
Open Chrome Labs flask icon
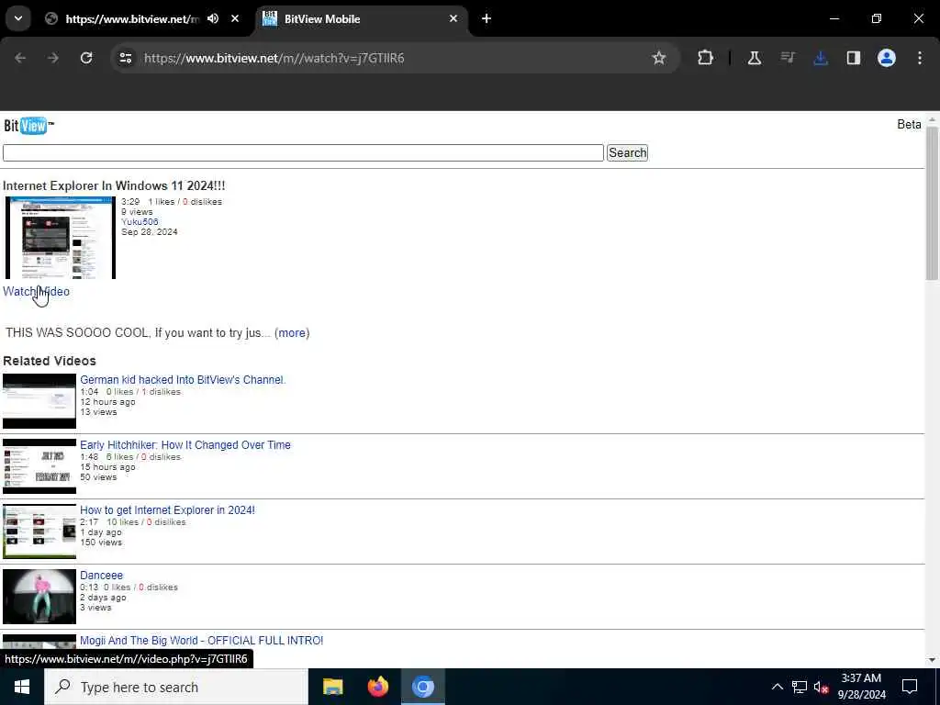pyautogui.click(x=755, y=58)
